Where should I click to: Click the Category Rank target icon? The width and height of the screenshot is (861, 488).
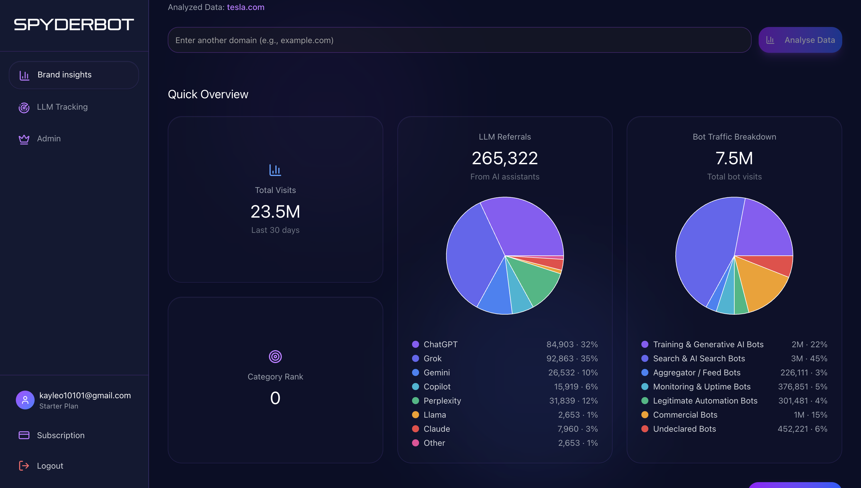click(x=275, y=356)
